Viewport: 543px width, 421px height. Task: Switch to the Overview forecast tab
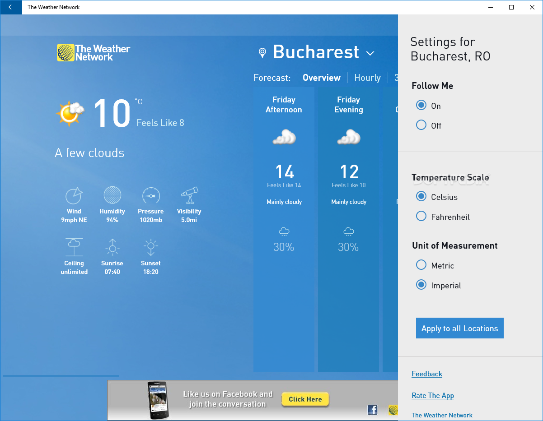[x=322, y=78]
